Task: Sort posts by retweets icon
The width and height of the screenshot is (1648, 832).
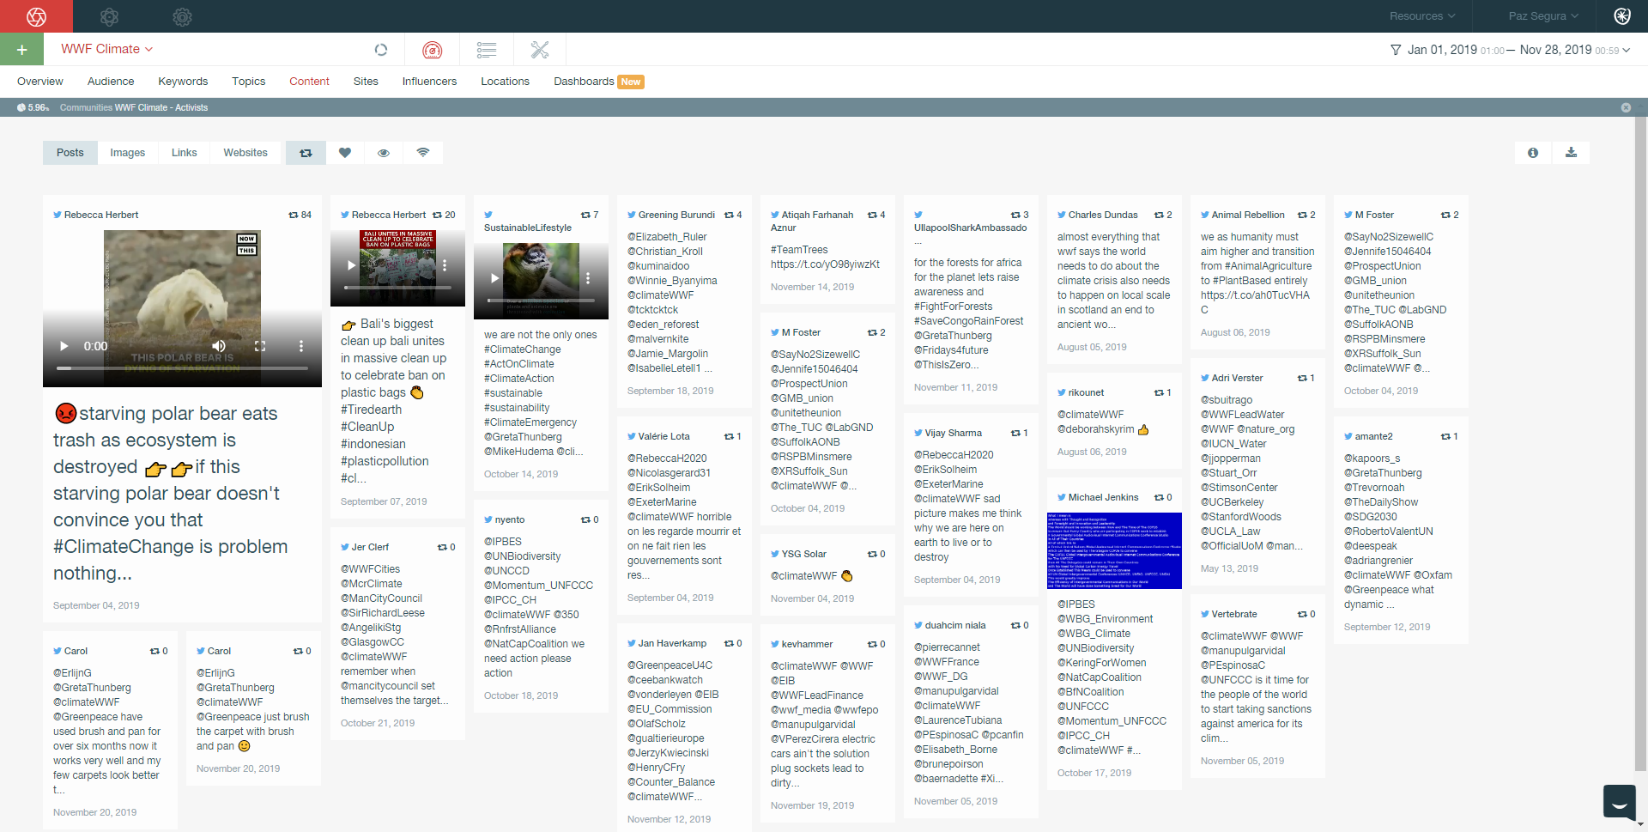Action: (x=306, y=153)
